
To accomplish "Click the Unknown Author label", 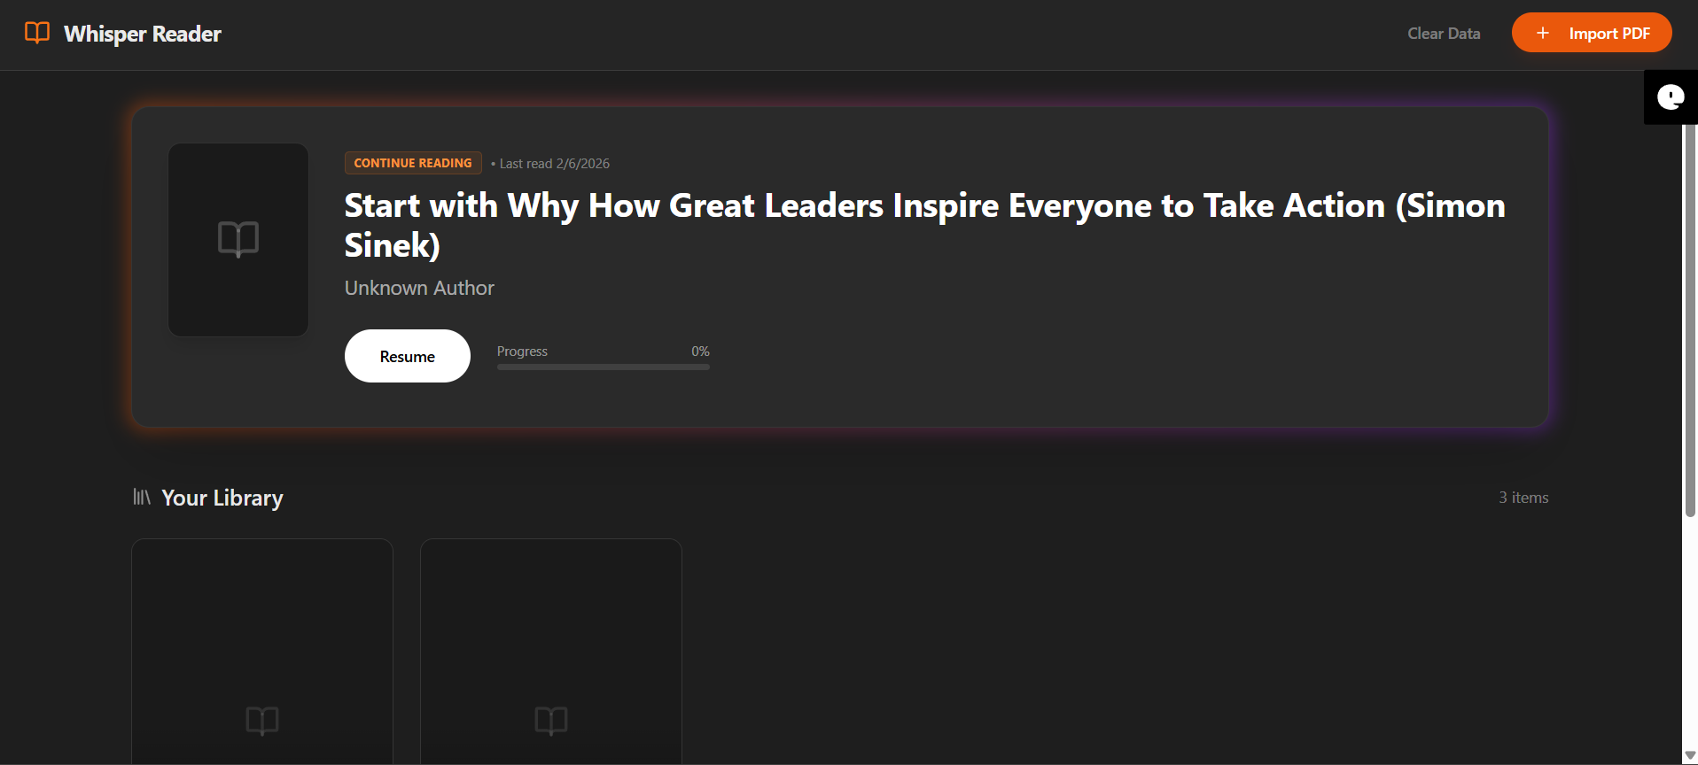I will pos(419,288).
